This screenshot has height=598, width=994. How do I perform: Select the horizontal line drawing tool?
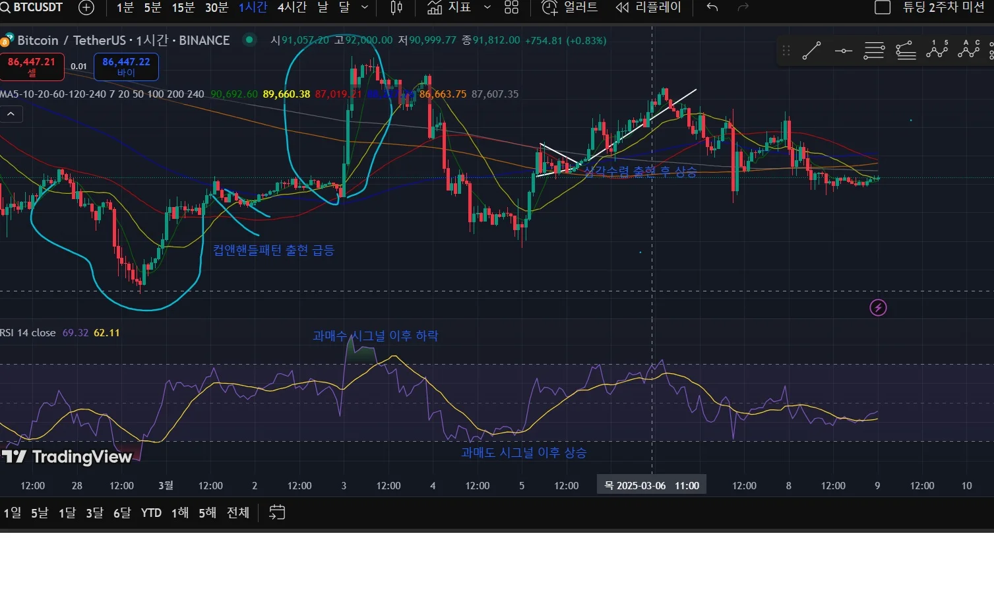[843, 51]
